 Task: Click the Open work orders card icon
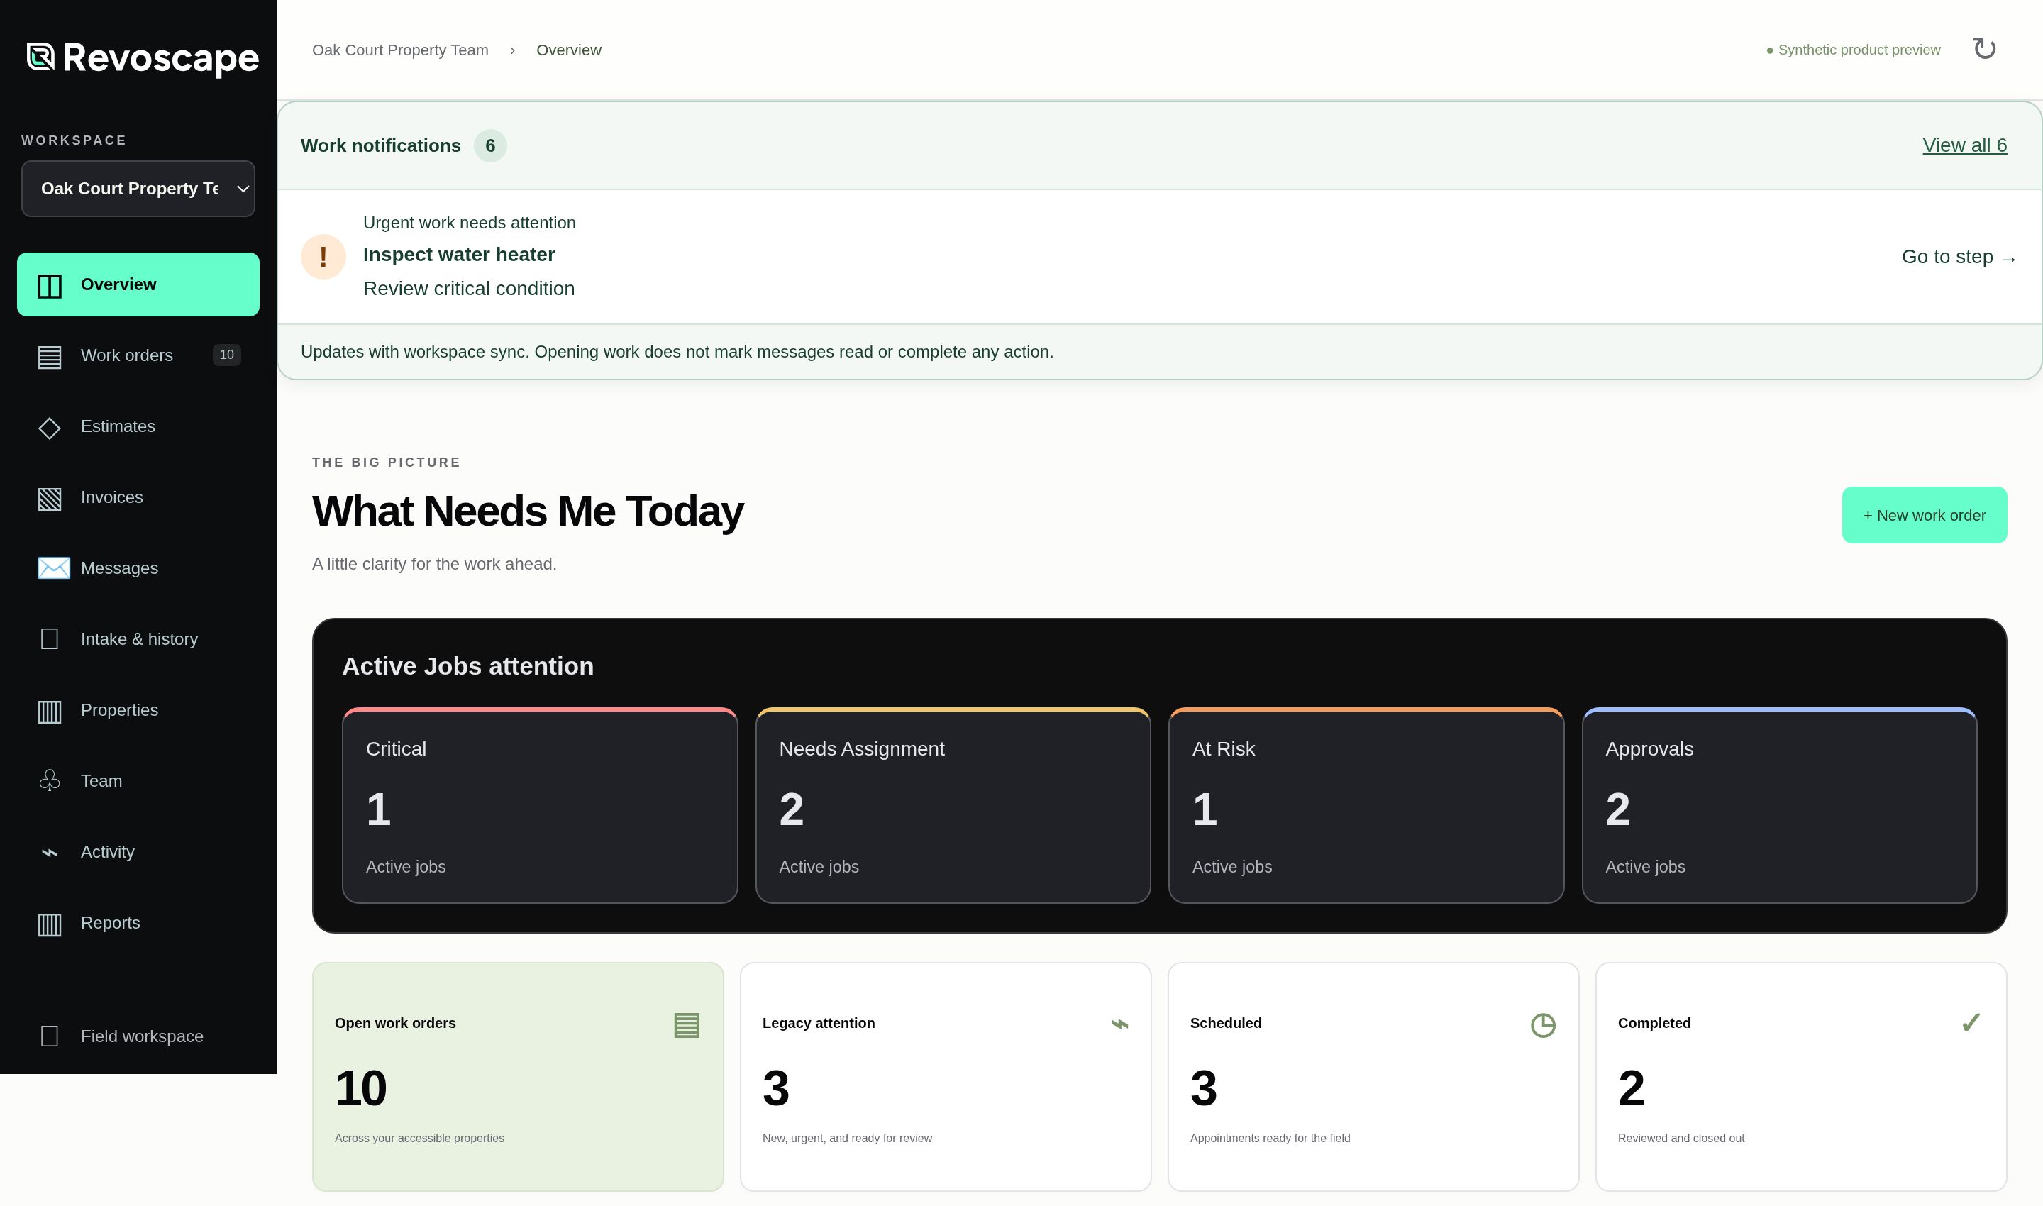click(x=687, y=1025)
